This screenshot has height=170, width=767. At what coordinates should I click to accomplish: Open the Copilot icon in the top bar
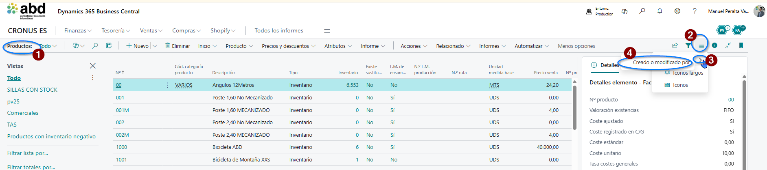(624, 11)
